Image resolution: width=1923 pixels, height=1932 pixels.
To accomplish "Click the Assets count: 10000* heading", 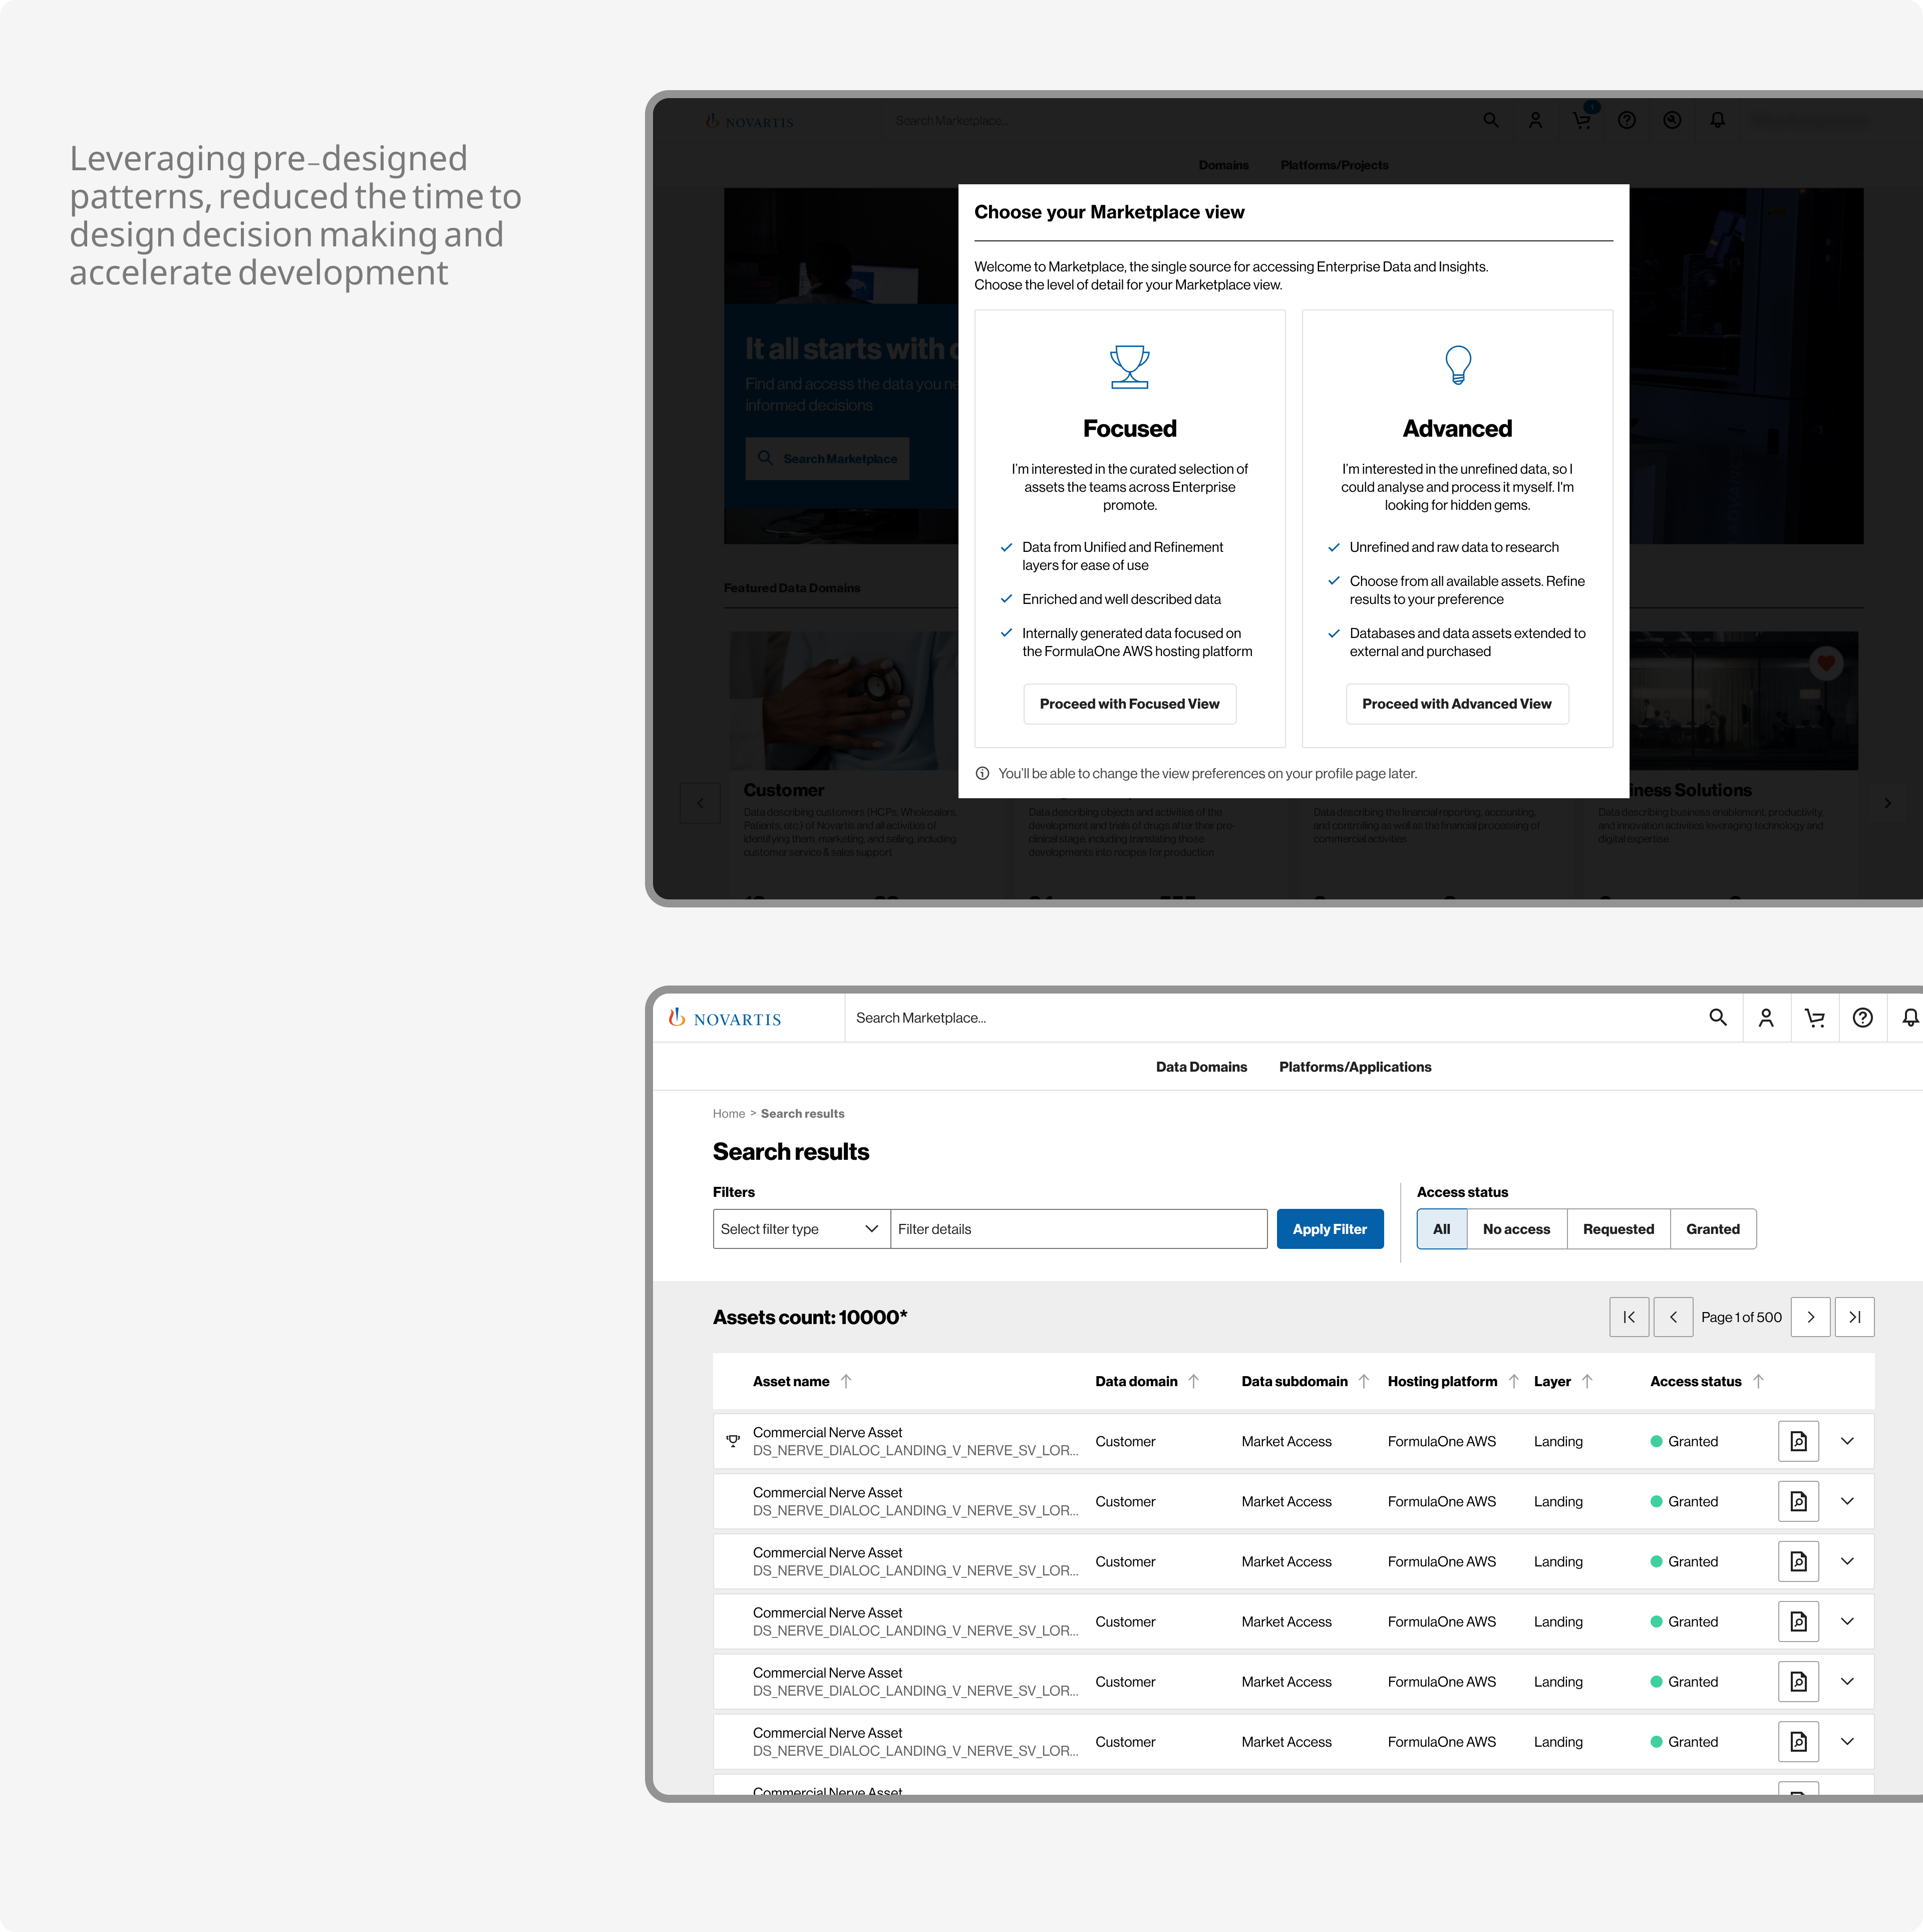I will pos(809,1317).
